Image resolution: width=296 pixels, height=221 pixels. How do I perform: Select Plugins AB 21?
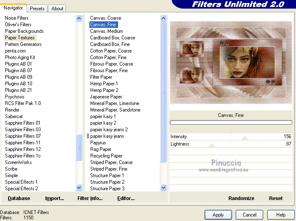tap(18, 90)
